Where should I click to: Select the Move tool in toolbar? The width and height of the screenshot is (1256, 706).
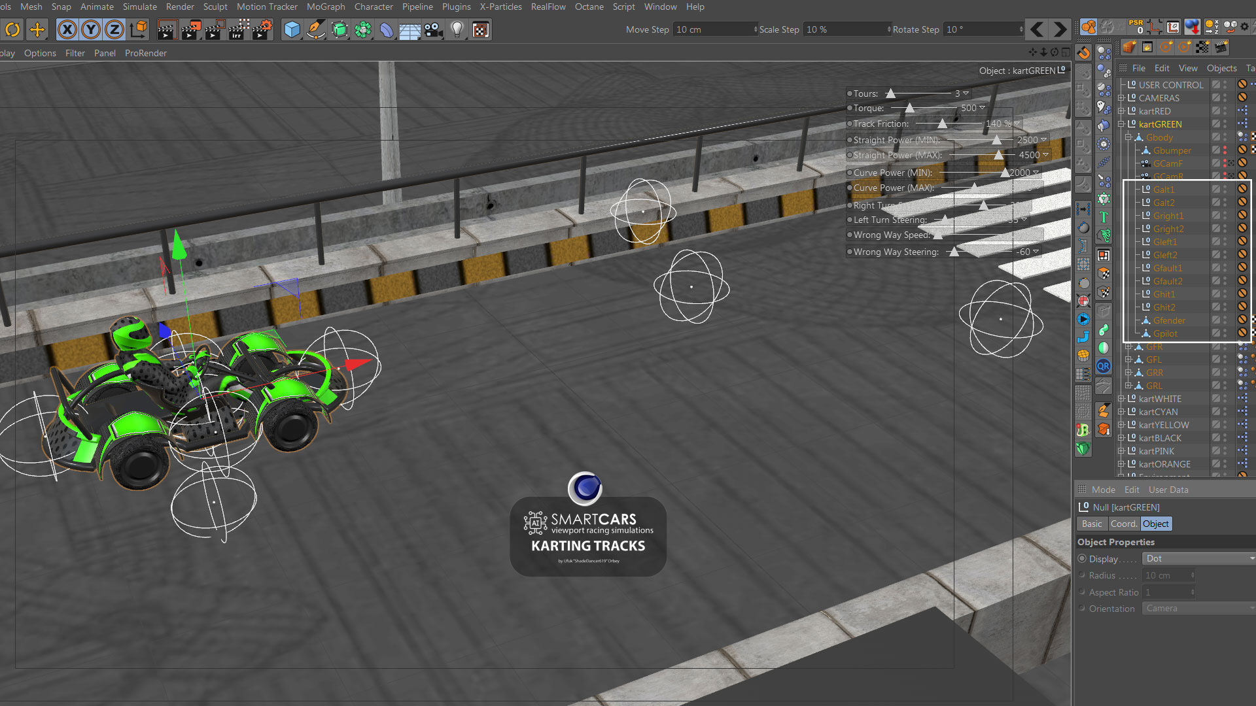(x=37, y=29)
